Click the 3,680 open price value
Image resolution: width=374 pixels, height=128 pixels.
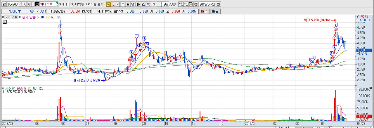(x=160, y=11)
